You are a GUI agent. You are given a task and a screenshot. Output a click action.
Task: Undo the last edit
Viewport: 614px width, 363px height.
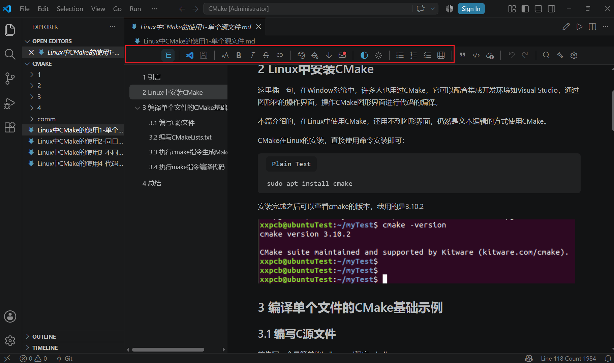tap(512, 55)
